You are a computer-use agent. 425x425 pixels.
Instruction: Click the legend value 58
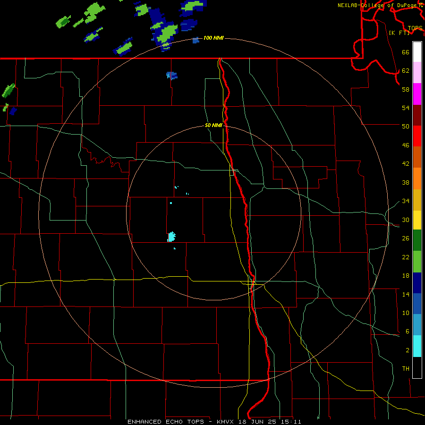(406, 89)
